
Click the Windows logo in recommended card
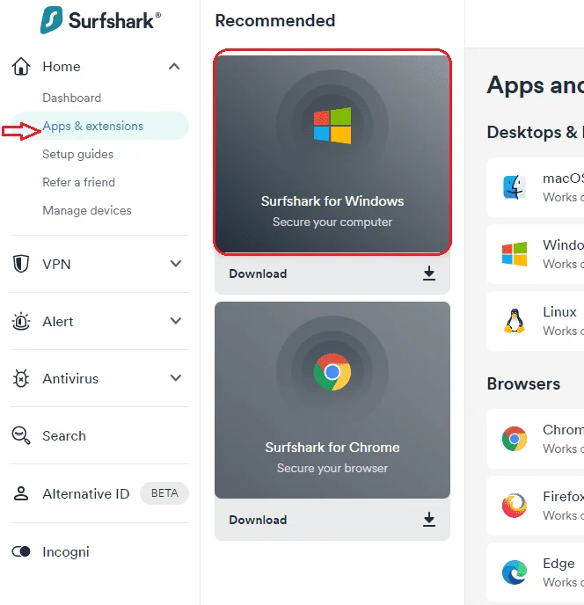tap(332, 126)
